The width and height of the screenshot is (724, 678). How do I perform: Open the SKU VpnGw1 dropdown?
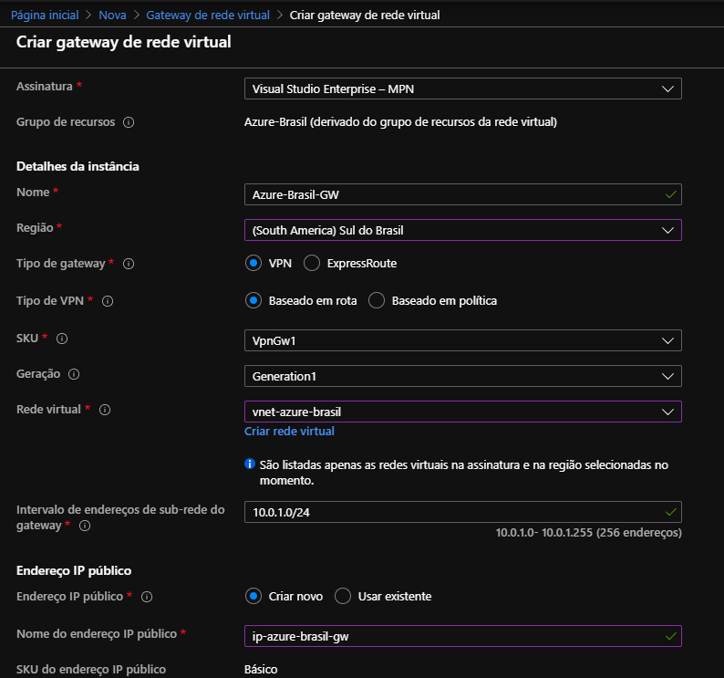[462, 340]
